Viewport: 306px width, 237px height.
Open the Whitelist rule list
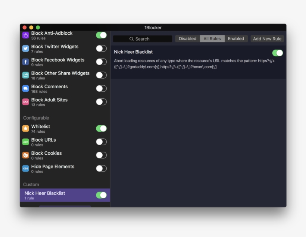pos(65,129)
